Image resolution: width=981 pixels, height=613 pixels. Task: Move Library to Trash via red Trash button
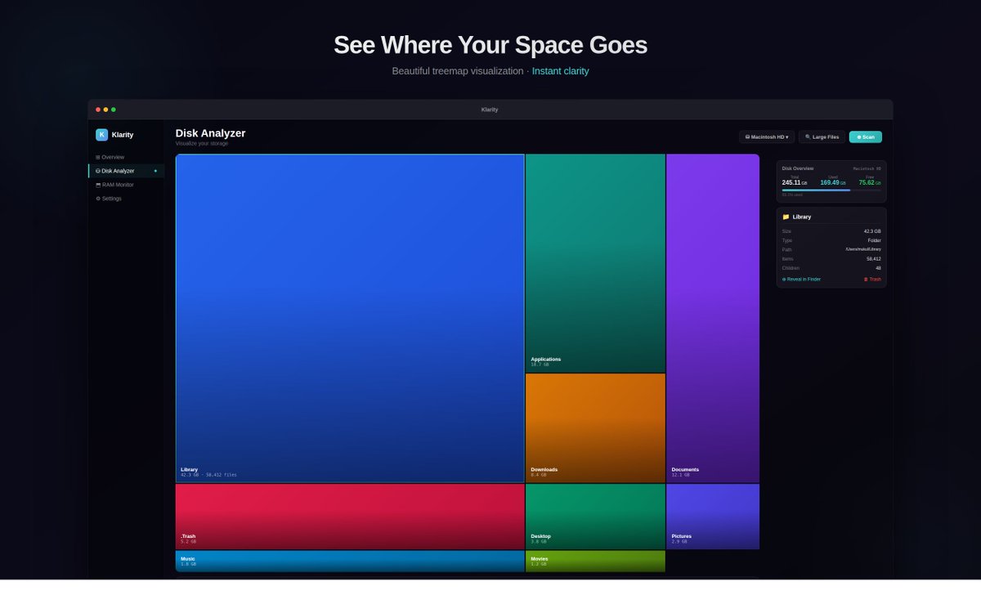pyautogui.click(x=872, y=280)
